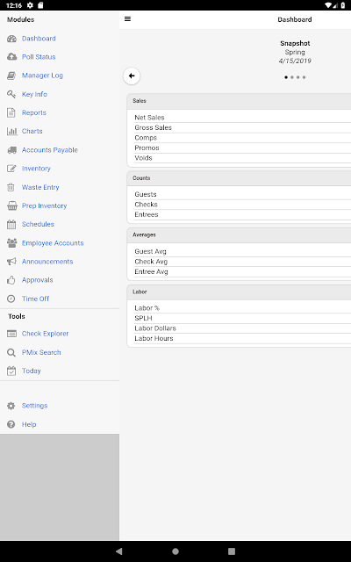Open the Dashboard gauge icon
The height and width of the screenshot is (562, 351).
11,39
